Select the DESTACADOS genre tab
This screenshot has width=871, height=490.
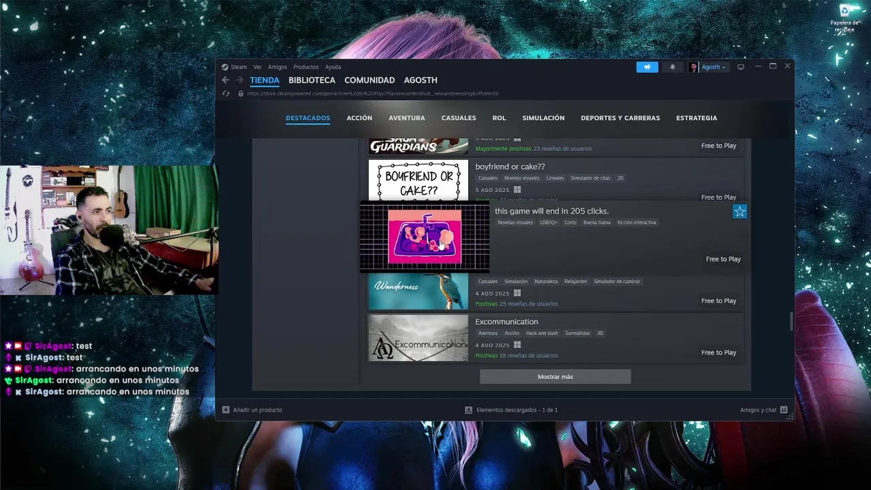(308, 118)
